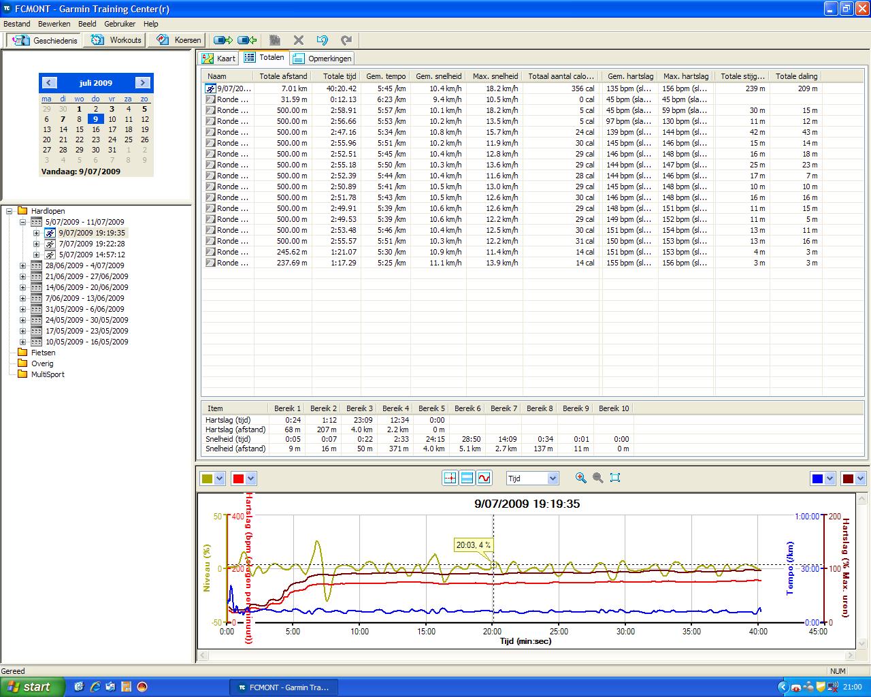Select week 31/05/2009 - 6/06/2009
This screenshot has height=697, width=871.
click(x=86, y=309)
